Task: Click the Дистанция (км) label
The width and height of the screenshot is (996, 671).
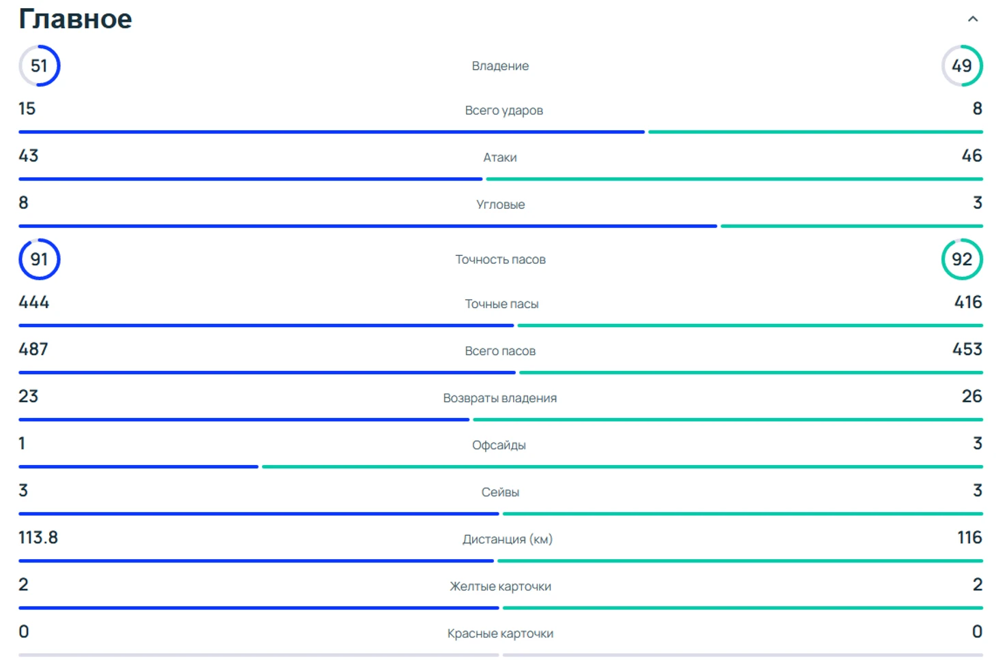Action: click(508, 539)
